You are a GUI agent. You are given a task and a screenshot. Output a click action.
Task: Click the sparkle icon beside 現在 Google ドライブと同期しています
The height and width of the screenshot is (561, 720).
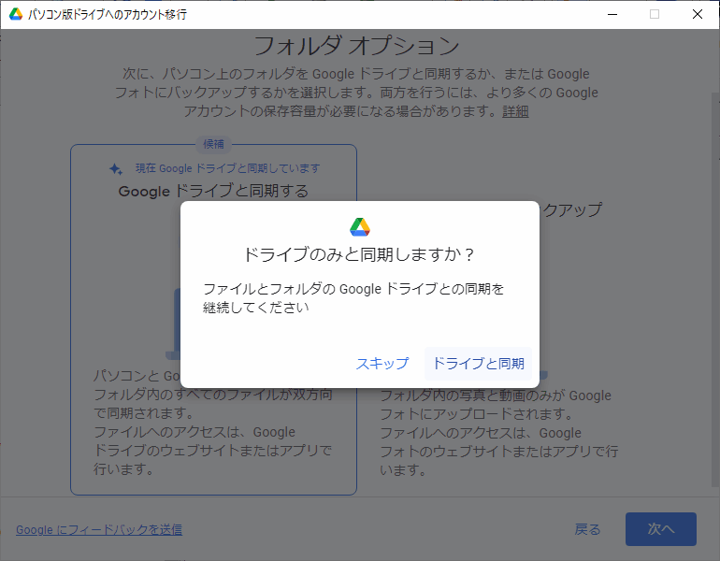(116, 169)
